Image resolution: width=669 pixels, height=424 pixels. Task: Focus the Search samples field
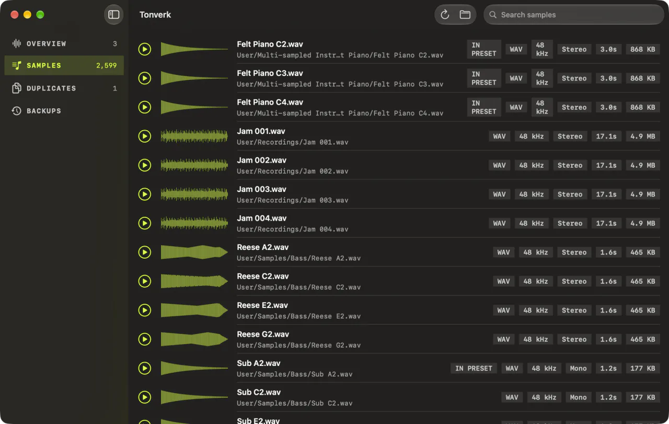(x=573, y=15)
